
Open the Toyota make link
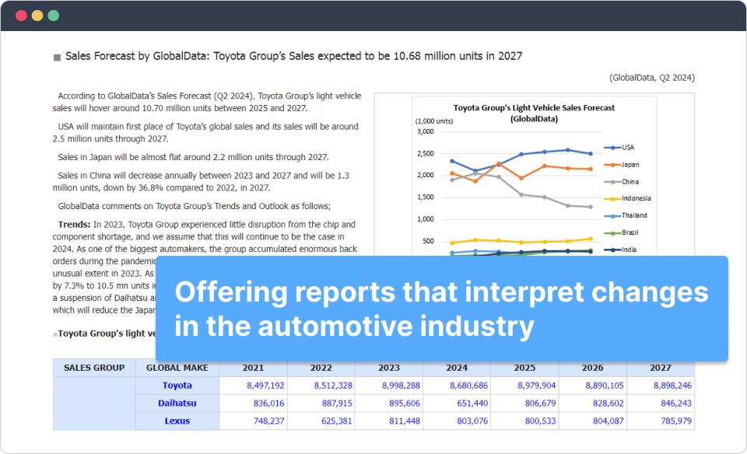coord(177,386)
